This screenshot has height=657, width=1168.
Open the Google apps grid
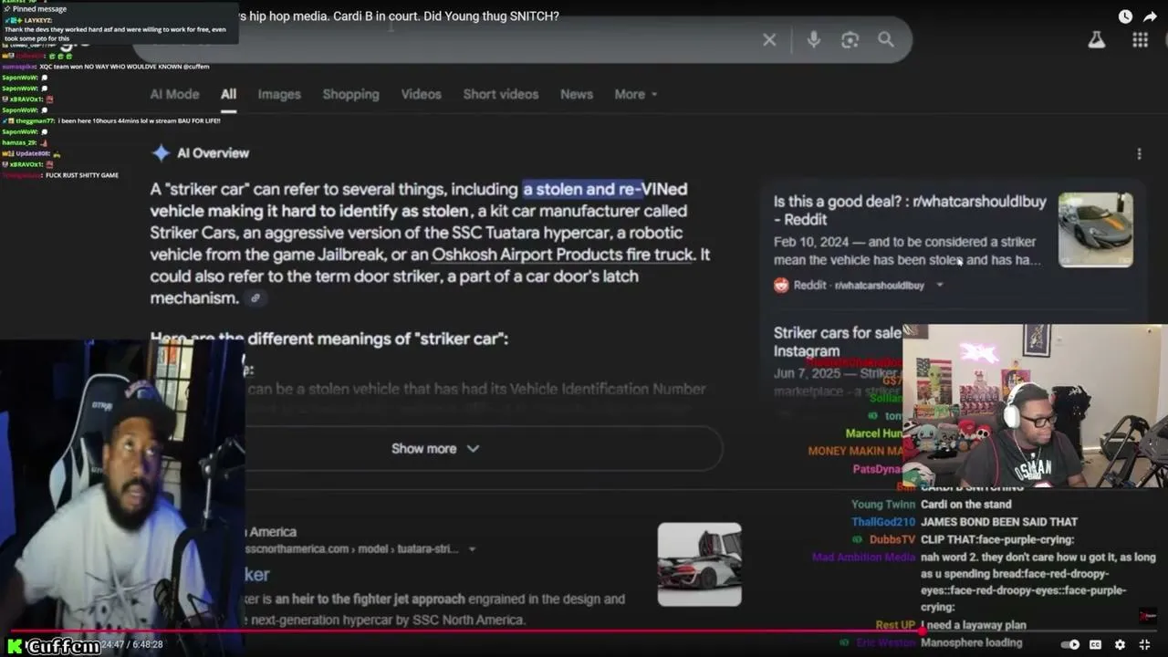[1140, 39]
